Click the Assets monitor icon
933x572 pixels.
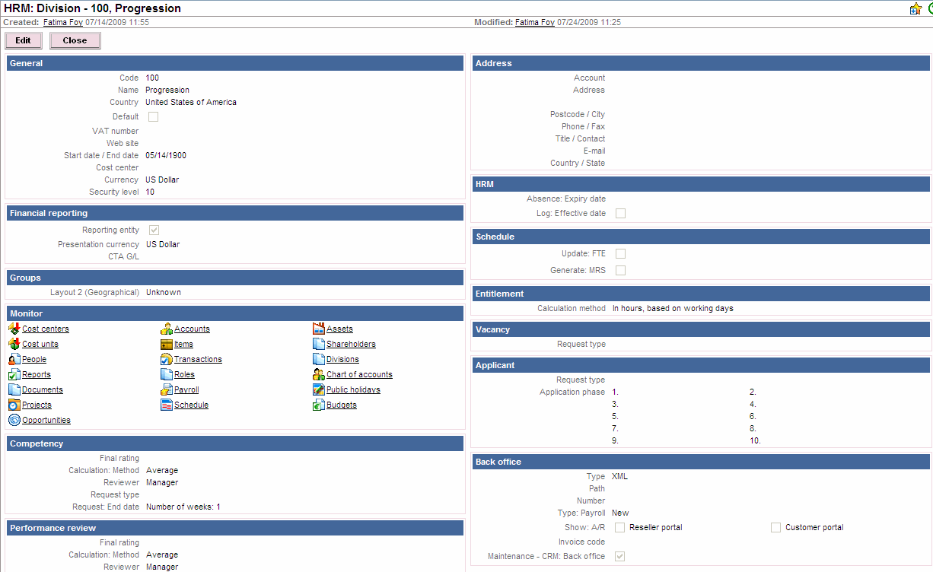pos(319,329)
